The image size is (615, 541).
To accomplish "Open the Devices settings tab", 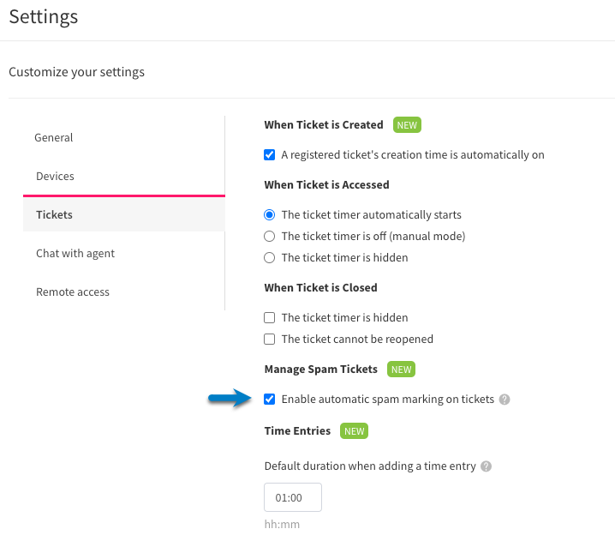I will 55,177.
